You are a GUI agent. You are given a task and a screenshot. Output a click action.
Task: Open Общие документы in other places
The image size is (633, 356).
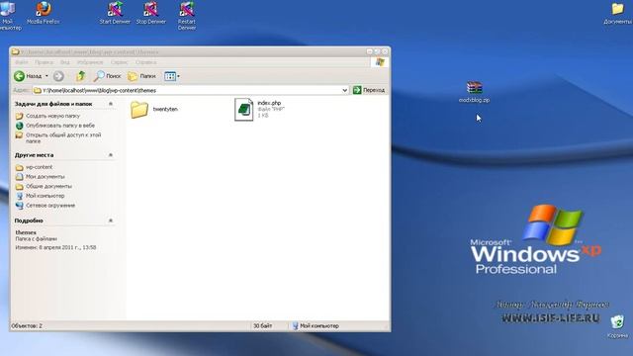click(x=48, y=187)
